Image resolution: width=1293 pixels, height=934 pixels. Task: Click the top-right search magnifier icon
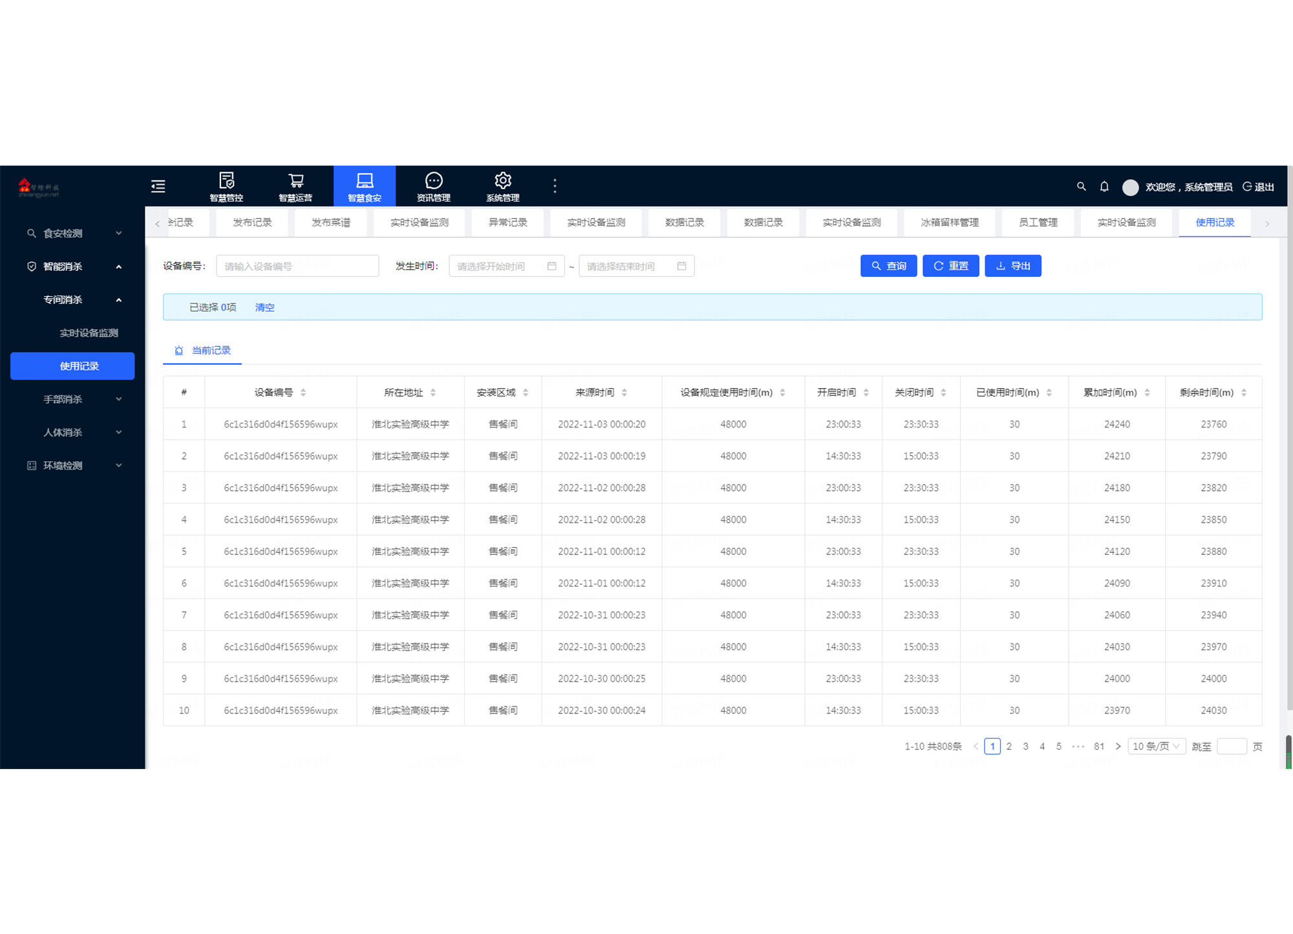click(1081, 186)
